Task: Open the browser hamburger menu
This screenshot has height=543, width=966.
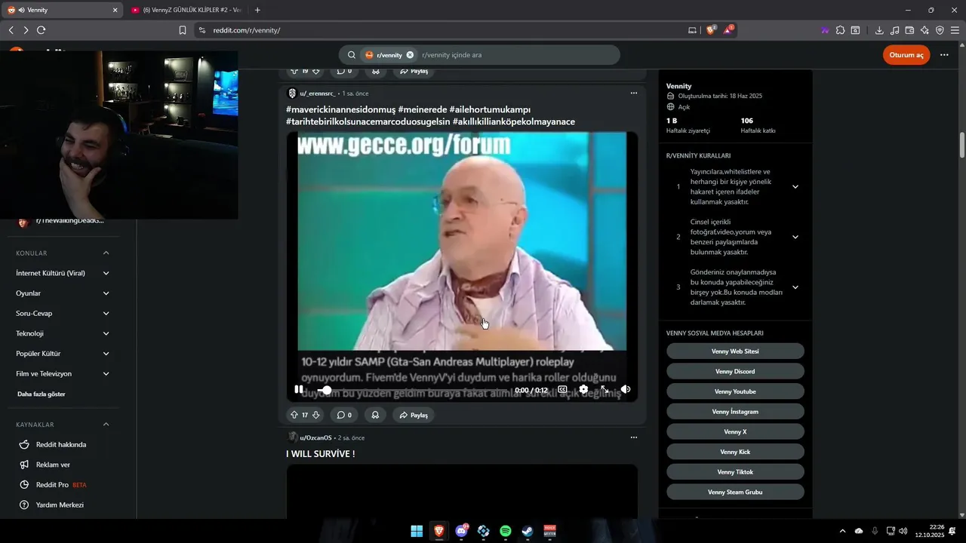Action: coord(955,30)
